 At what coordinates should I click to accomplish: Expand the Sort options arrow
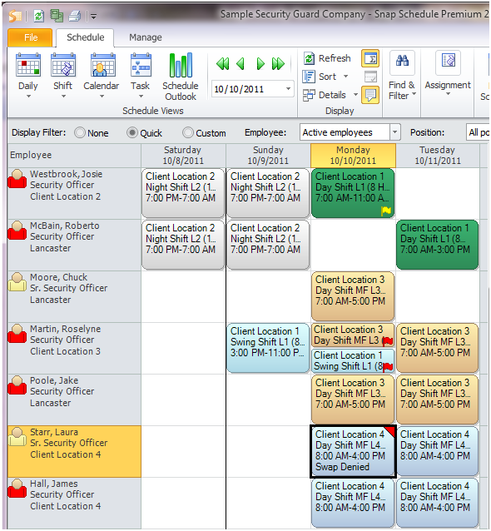pos(345,77)
